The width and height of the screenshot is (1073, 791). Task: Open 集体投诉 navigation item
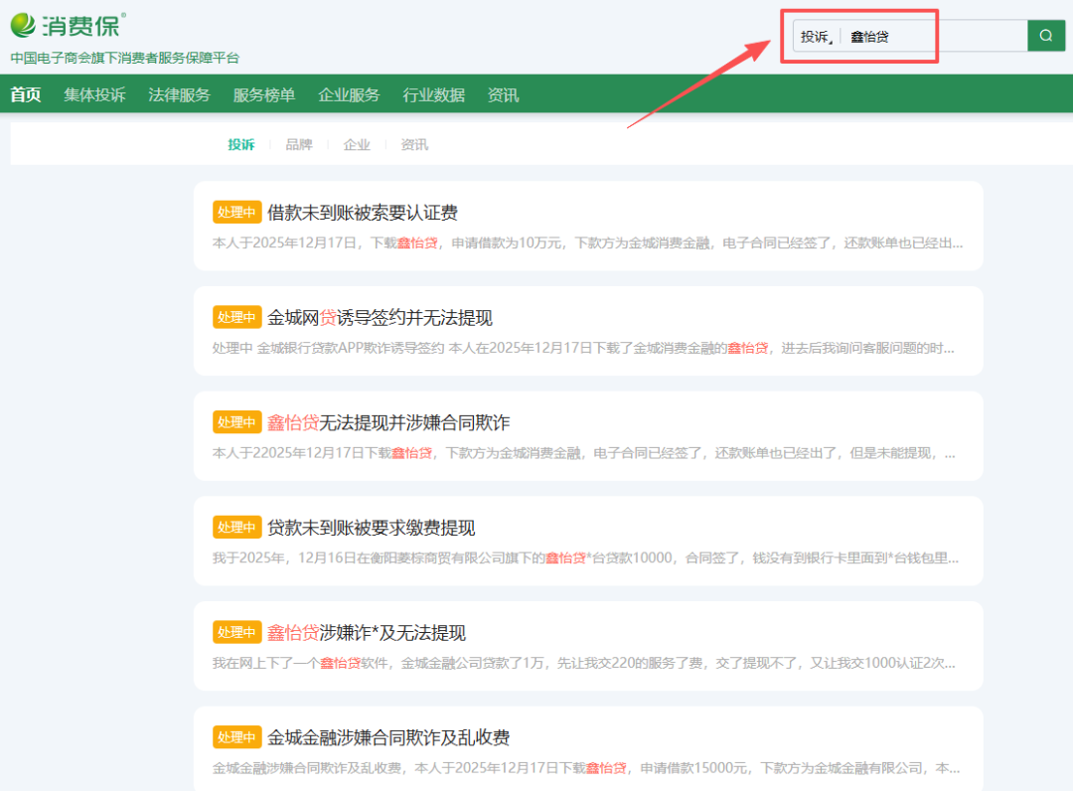pos(95,95)
